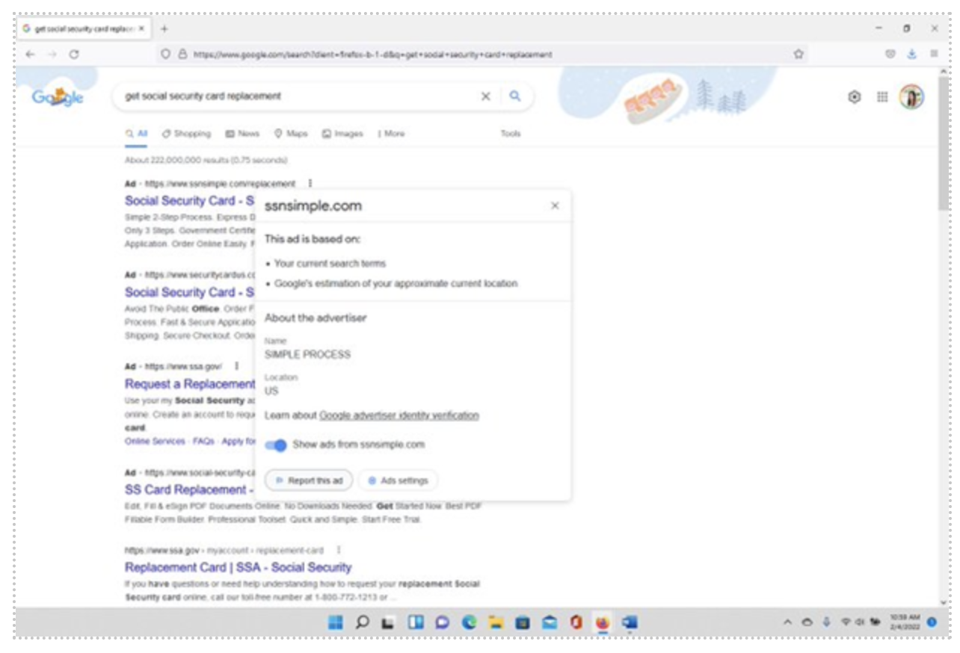Open Task View on taskbar
Viewport: 960px width, 653px height.
point(388,622)
